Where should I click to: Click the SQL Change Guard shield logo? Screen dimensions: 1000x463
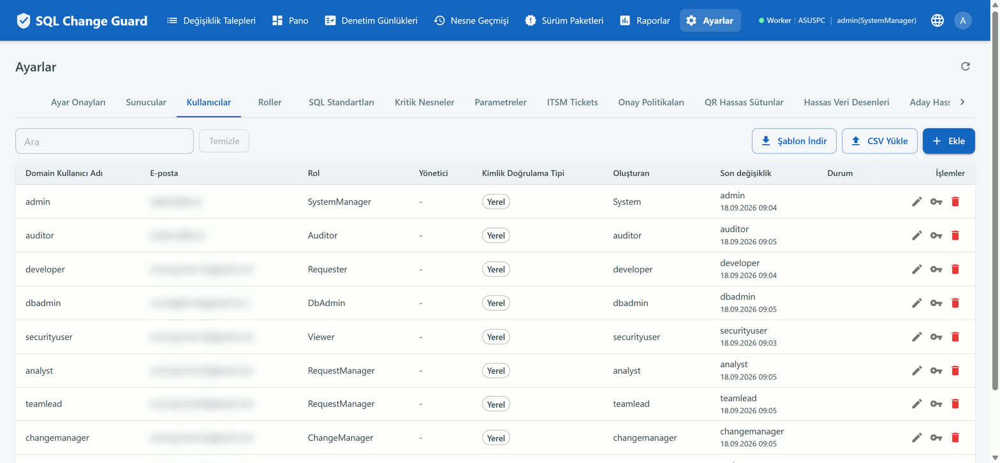point(24,20)
